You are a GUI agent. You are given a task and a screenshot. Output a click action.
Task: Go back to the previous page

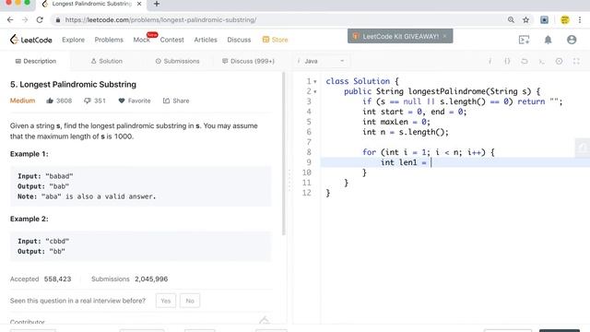pos(10,20)
